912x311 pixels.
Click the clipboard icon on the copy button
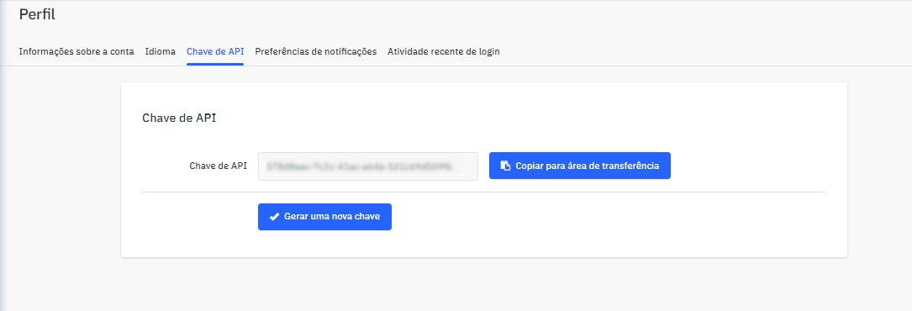506,166
